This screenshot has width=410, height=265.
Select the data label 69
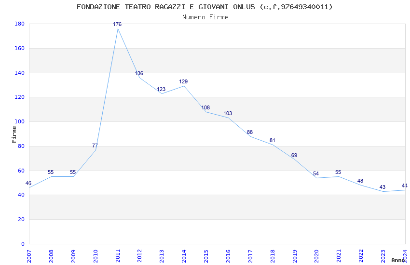(294, 155)
